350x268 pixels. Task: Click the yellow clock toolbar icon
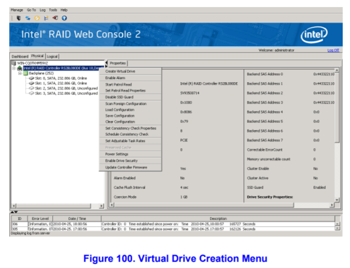coord(37,18)
